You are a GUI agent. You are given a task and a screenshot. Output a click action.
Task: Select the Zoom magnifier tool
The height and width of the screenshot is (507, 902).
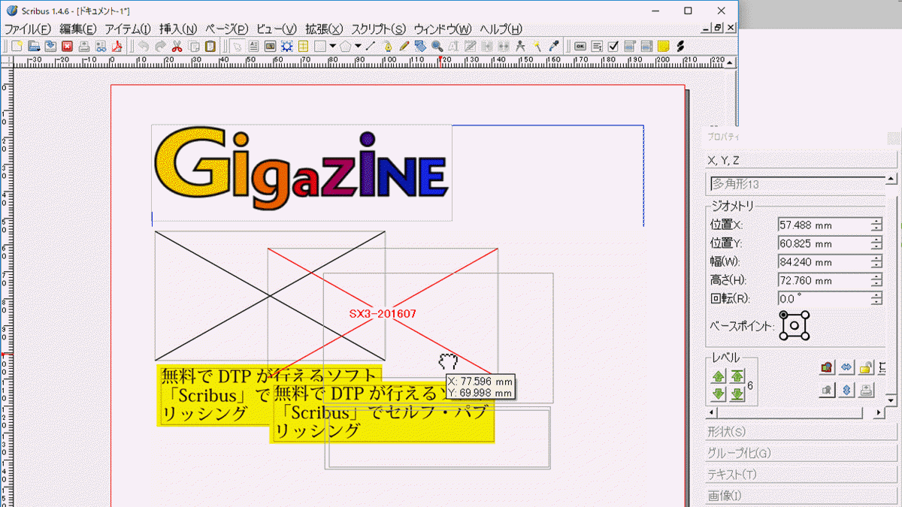click(x=437, y=46)
